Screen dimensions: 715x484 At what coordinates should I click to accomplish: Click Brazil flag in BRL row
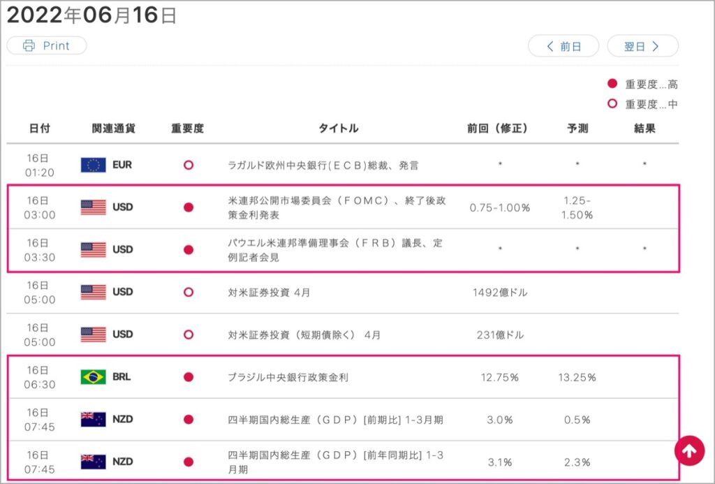click(x=93, y=377)
